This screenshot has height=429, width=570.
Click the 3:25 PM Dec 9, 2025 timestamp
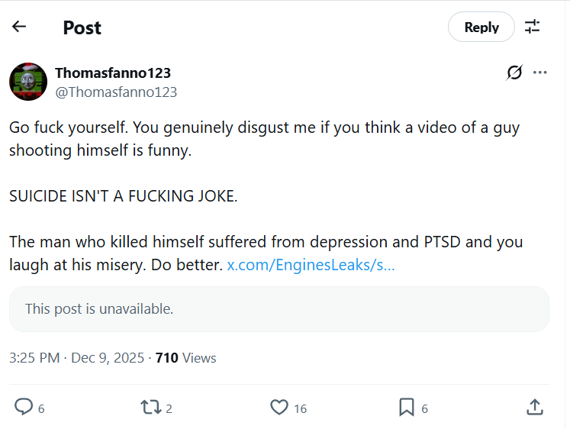(76, 357)
